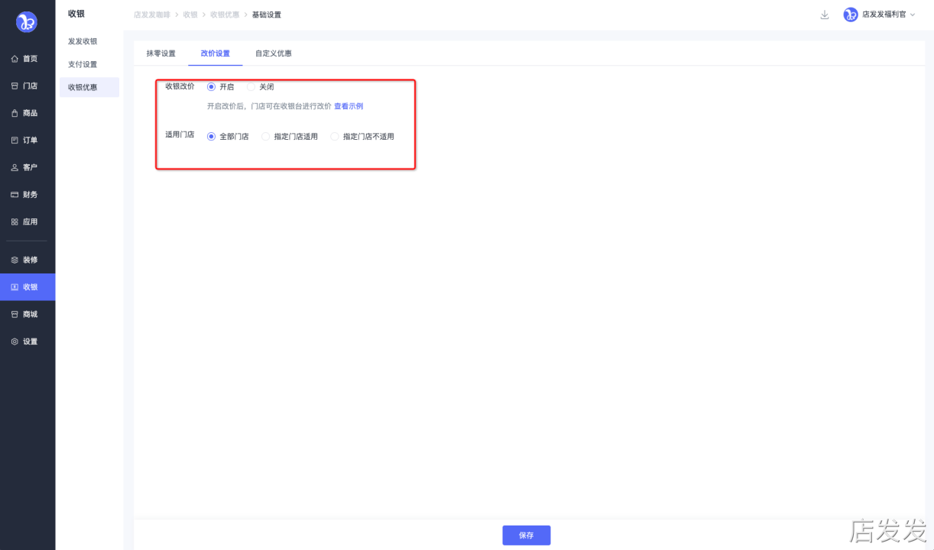Click 收银 in the breadcrumb
The image size is (934, 550).
[190, 15]
